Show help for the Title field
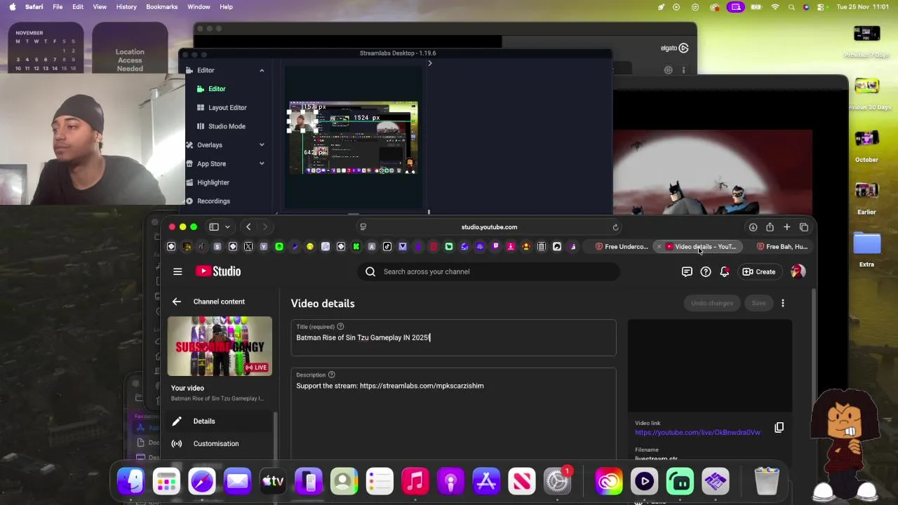Image resolution: width=898 pixels, height=505 pixels. coord(340,326)
